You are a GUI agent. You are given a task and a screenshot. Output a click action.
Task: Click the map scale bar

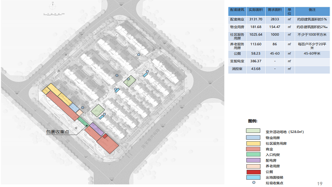(x=54, y=14)
